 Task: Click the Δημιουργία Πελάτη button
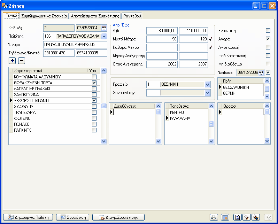click(28, 217)
